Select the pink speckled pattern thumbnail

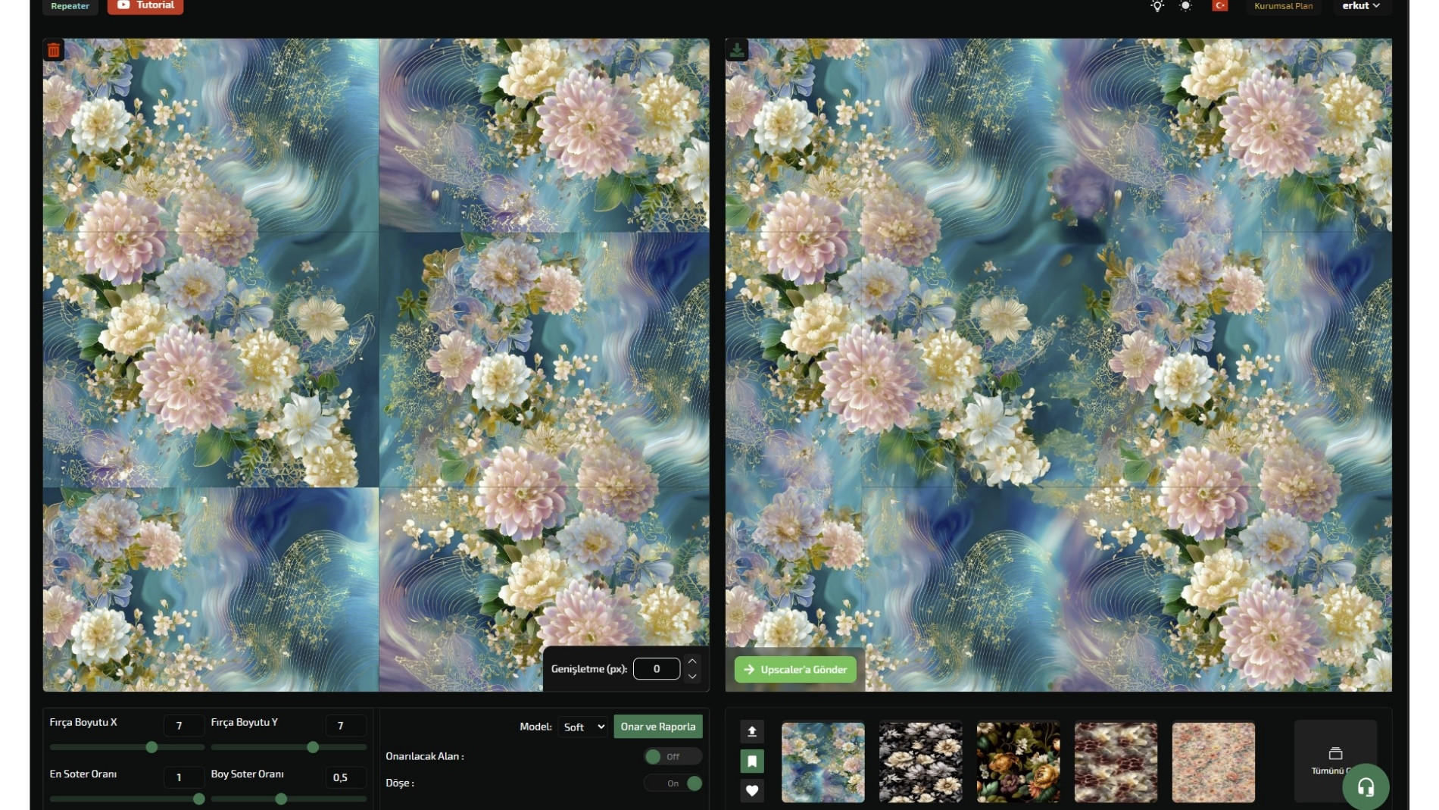pyautogui.click(x=1213, y=762)
